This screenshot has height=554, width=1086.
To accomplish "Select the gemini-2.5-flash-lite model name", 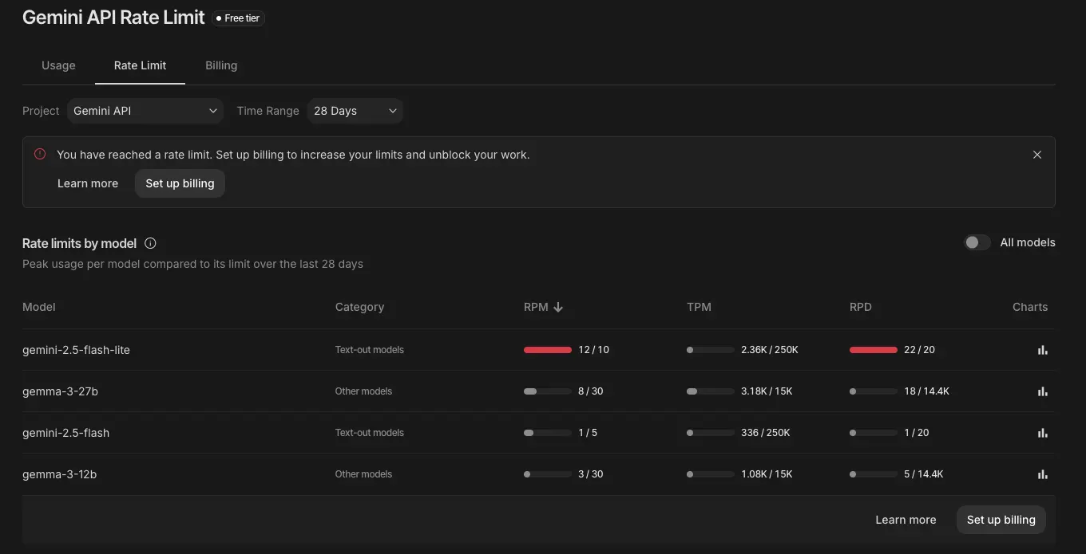I will [x=76, y=350].
